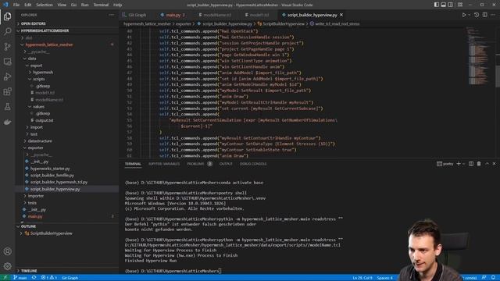500x281 pixels.
Task: Click the main branch status bar item
Action: (x=20, y=278)
